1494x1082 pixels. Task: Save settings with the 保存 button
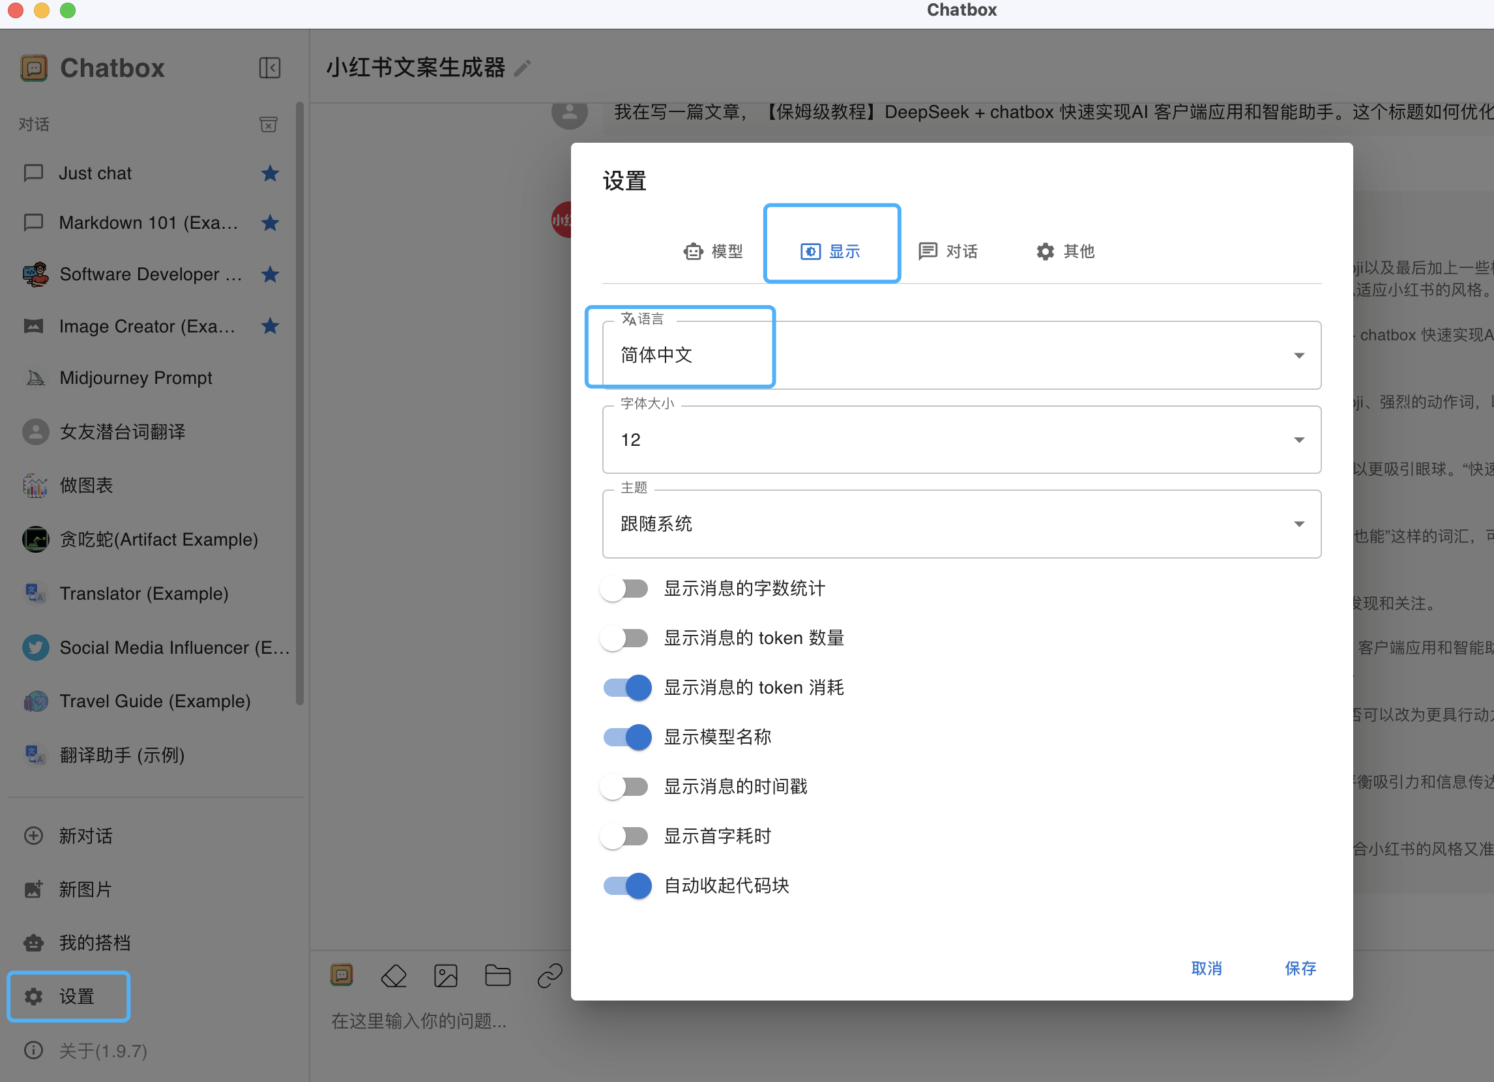point(1300,968)
